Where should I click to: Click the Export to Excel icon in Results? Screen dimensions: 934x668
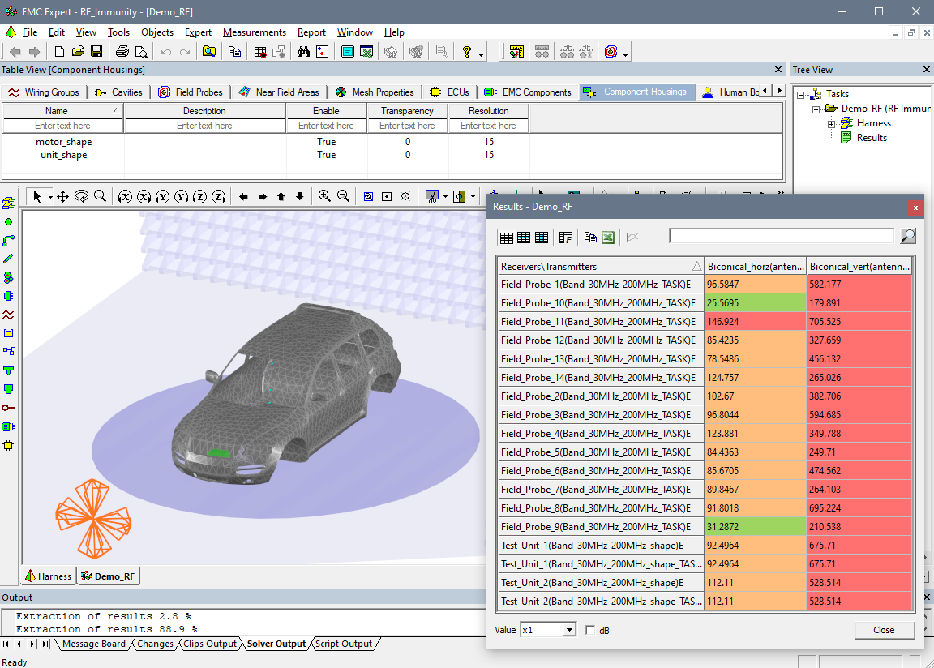(x=607, y=237)
